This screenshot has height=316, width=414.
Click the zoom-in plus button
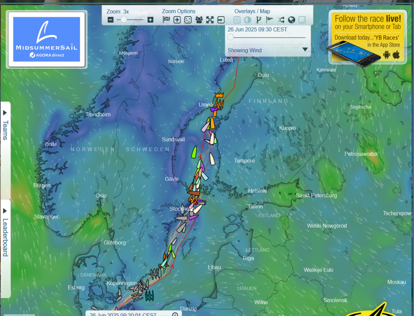pyautogui.click(x=150, y=20)
